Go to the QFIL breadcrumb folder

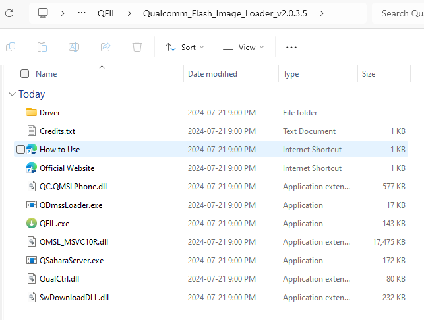107,13
